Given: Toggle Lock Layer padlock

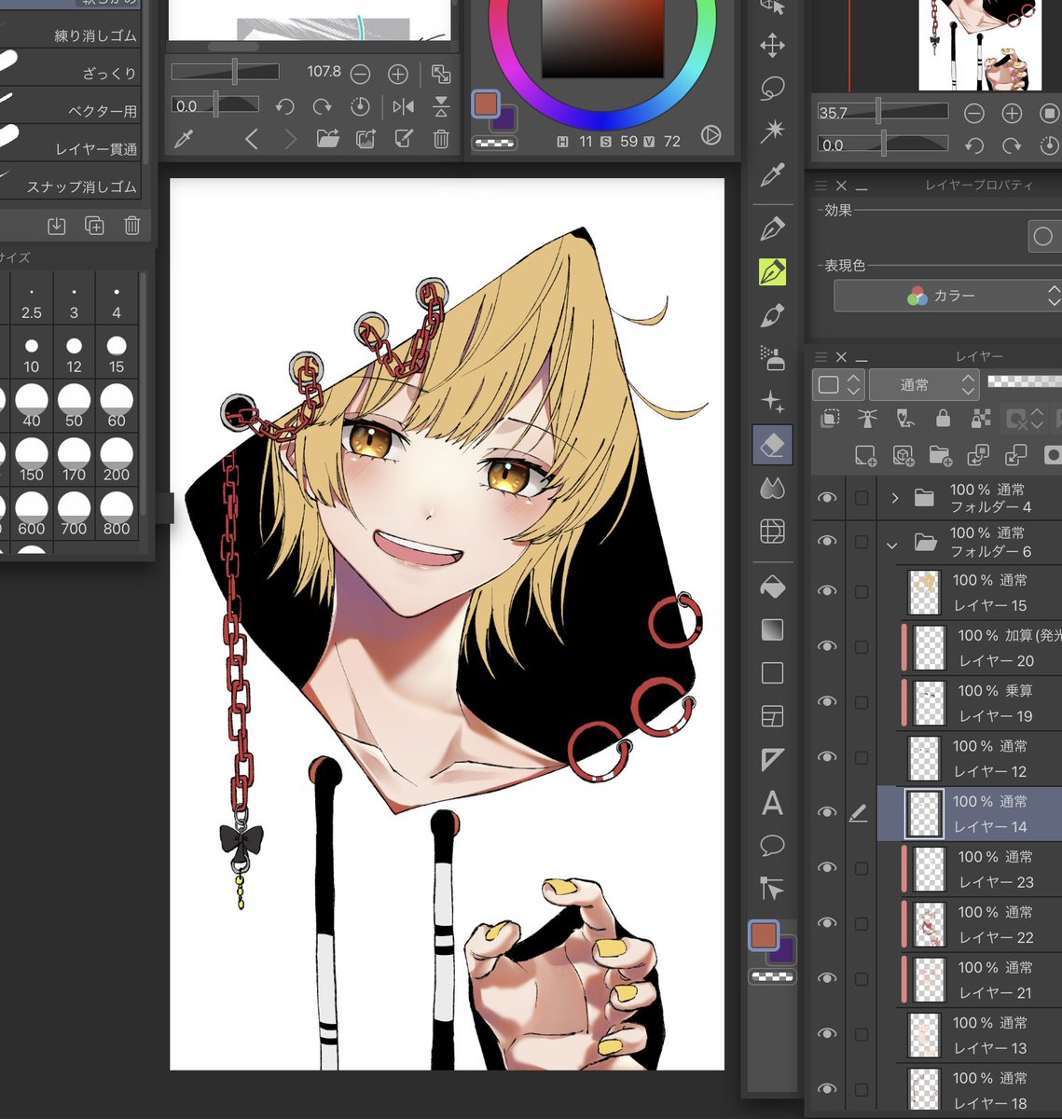Looking at the screenshot, I should click(943, 420).
